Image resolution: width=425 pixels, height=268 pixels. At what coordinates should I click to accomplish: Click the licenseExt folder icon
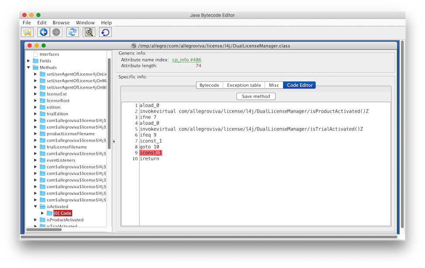pos(43,94)
